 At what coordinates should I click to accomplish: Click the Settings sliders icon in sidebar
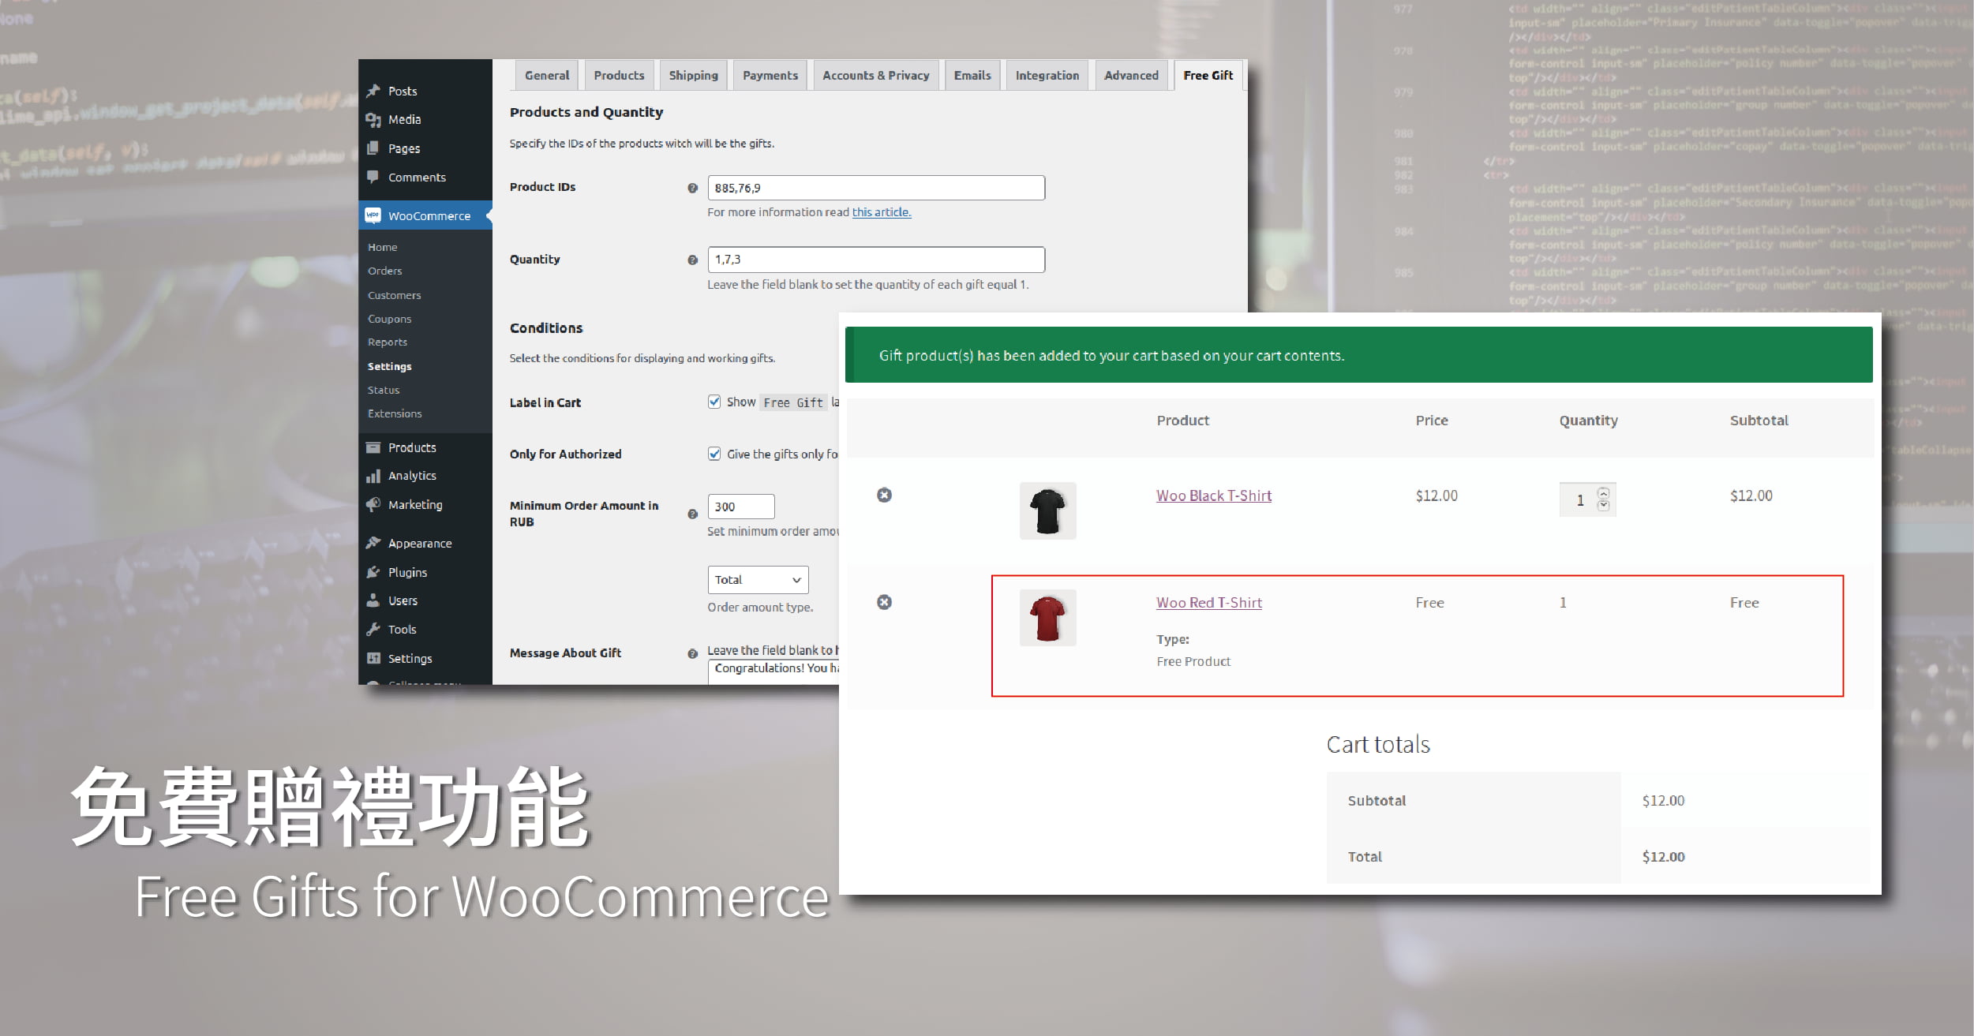(x=373, y=658)
